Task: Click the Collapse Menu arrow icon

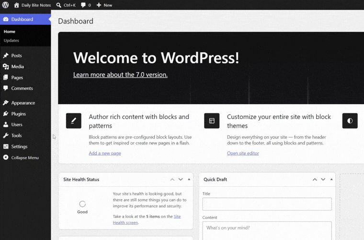Action: (x=6, y=157)
